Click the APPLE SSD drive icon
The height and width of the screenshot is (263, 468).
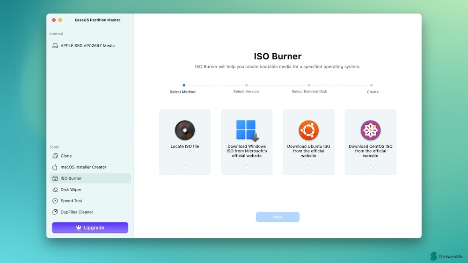pos(55,46)
